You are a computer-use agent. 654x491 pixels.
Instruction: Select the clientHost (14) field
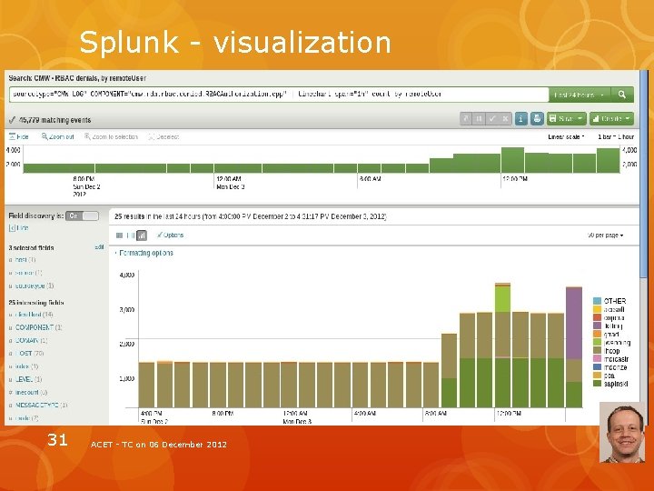34,315
